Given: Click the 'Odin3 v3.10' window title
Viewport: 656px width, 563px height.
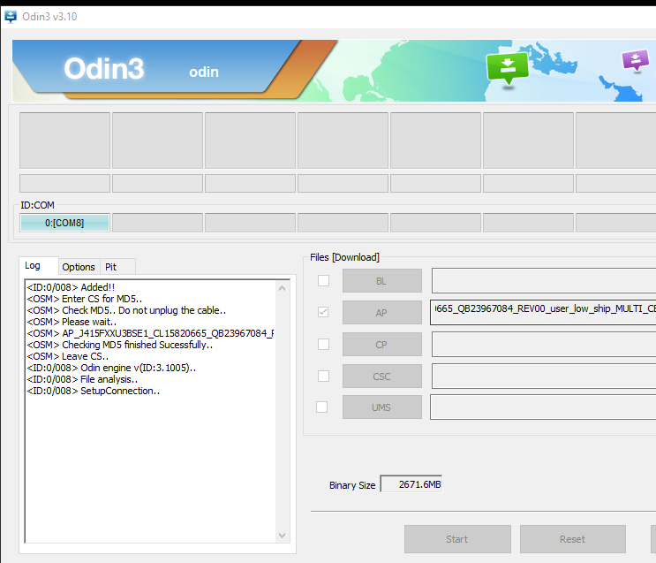Looking at the screenshot, I should 49,17.
